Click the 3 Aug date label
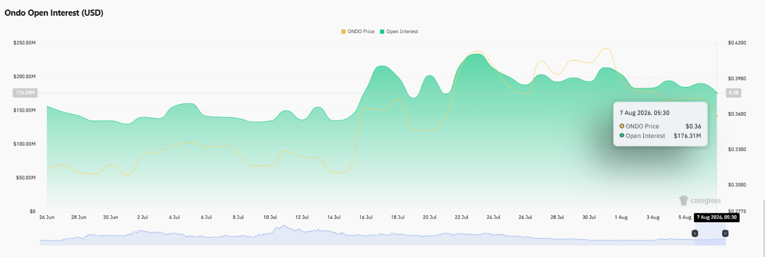The image size is (765, 257). (653, 217)
